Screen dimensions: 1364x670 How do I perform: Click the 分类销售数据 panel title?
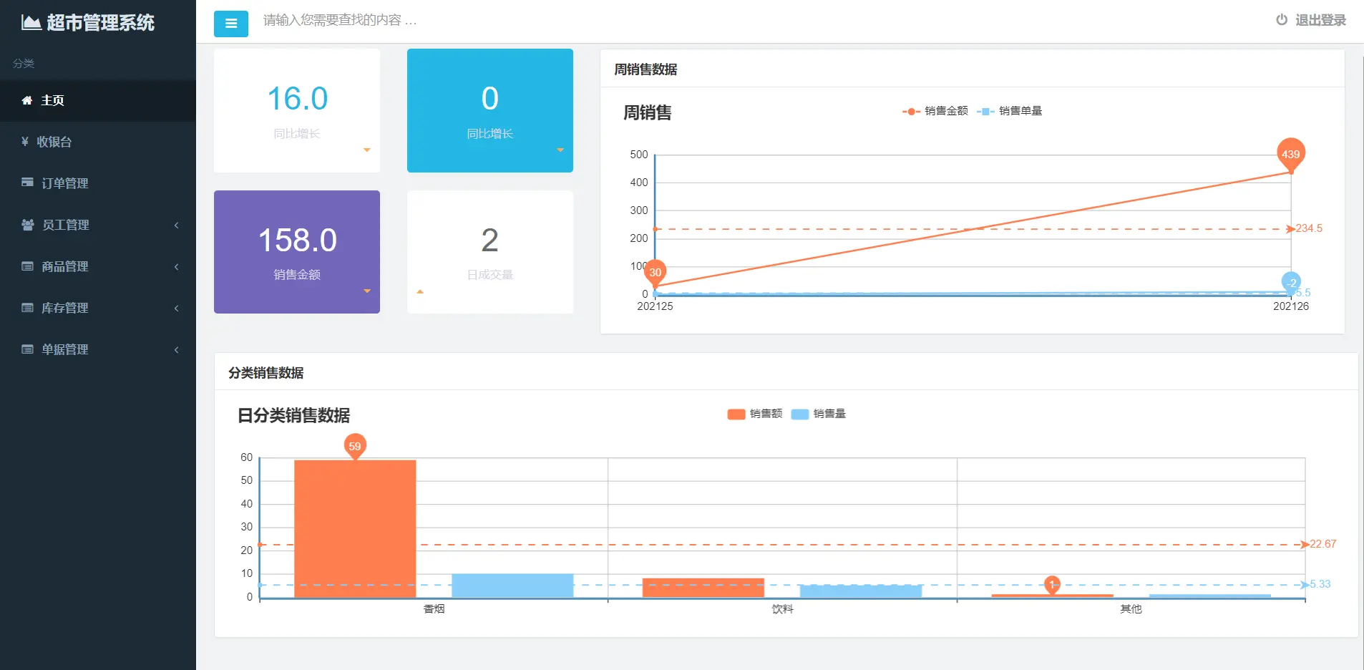coord(266,373)
